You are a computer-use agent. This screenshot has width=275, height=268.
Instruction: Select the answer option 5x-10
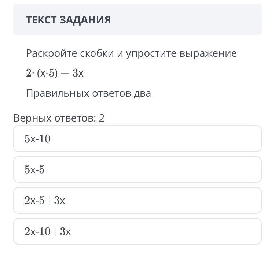click(x=137, y=138)
